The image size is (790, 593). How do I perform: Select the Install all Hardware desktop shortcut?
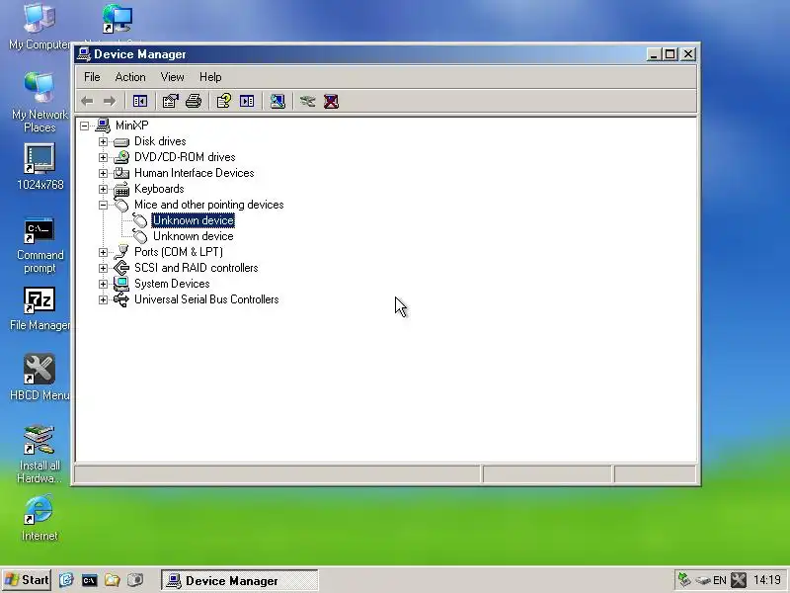coord(39,454)
